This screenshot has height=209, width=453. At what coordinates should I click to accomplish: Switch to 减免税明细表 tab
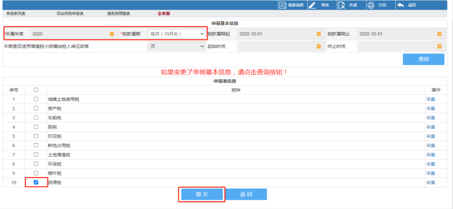pos(118,14)
